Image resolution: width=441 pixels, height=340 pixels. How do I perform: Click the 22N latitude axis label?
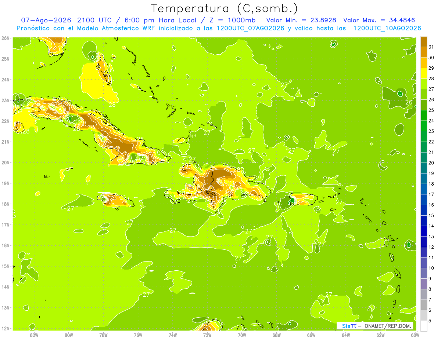[6, 121]
